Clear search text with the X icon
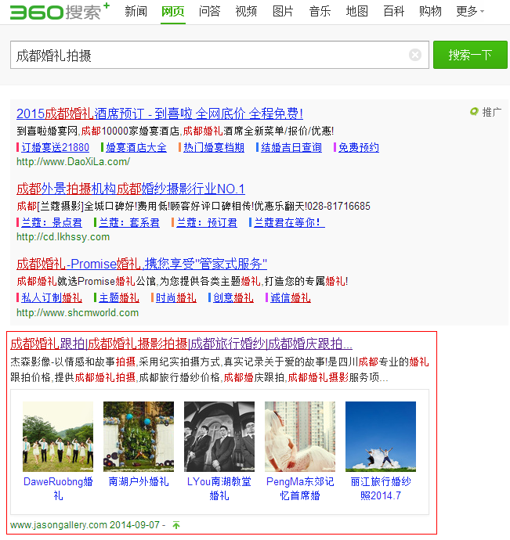Viewport: 510px width, 540px height. point(415,55)
